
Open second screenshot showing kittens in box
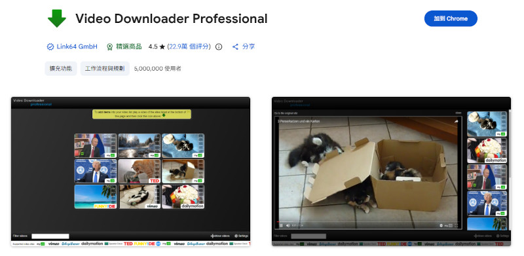[x=391, y=172]
